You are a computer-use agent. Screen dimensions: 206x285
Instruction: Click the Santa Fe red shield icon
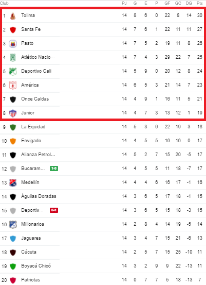(13, 30)
